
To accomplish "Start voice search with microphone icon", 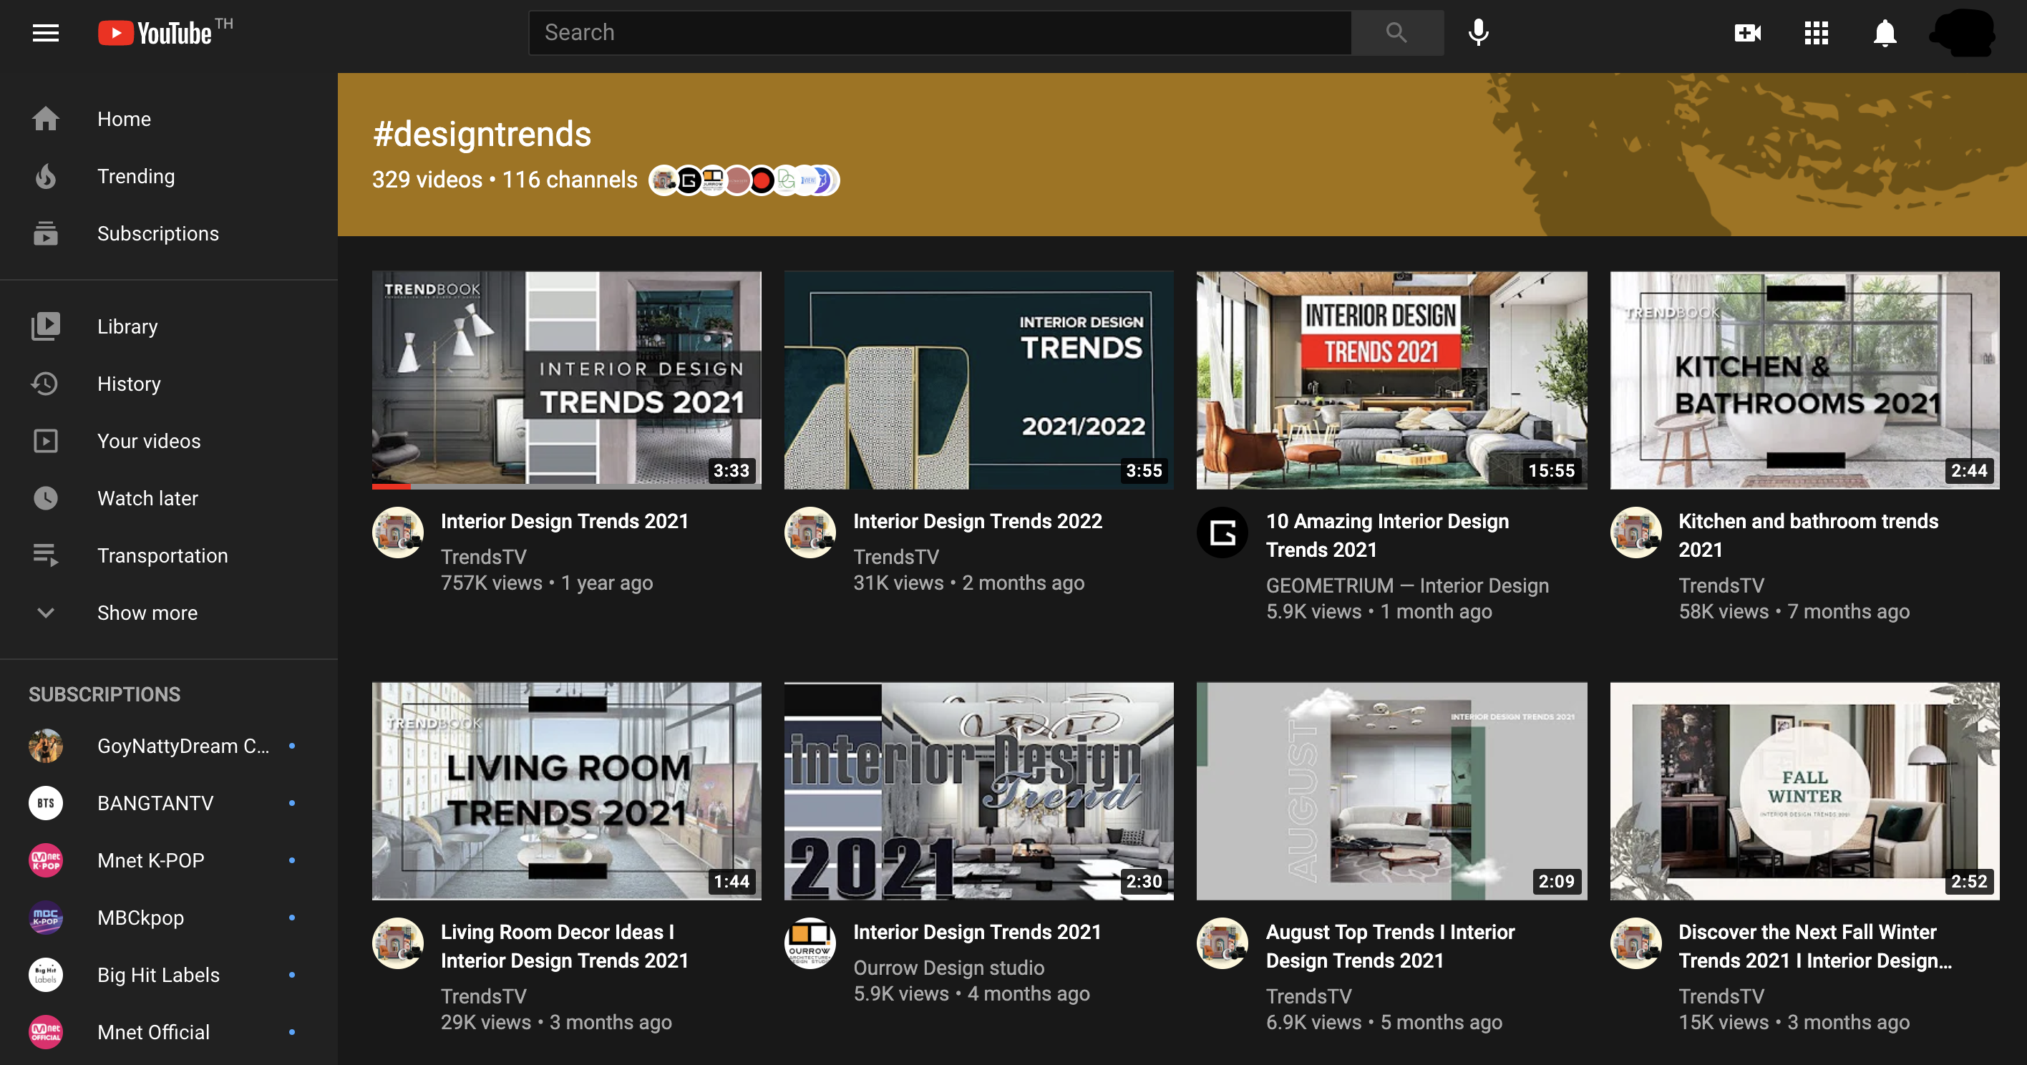I will 1478,33.
